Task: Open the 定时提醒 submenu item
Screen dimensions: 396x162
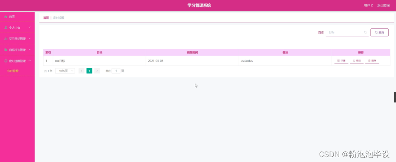Action: coord(13,71)
